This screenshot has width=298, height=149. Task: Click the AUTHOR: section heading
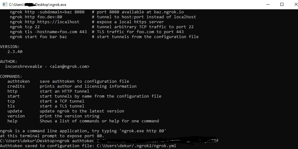point(9,62)
